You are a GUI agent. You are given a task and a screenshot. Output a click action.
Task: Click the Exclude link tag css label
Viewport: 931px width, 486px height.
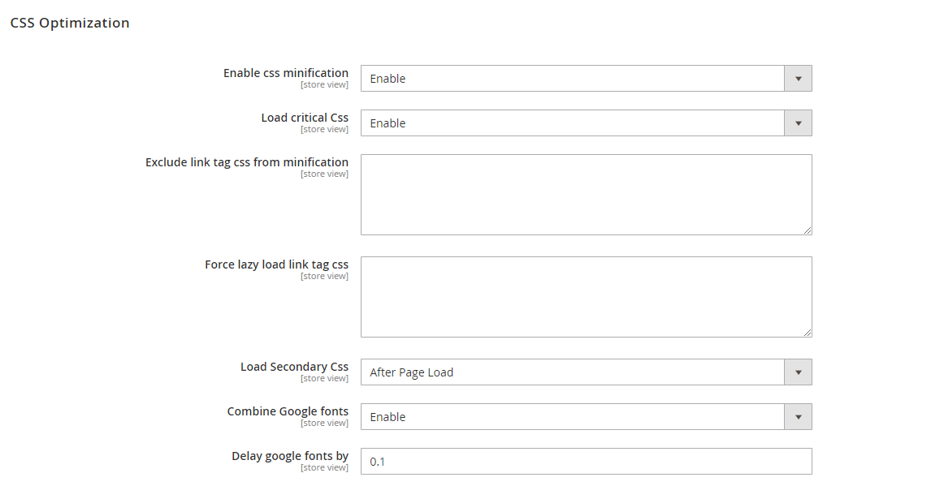tap(247, 162)
